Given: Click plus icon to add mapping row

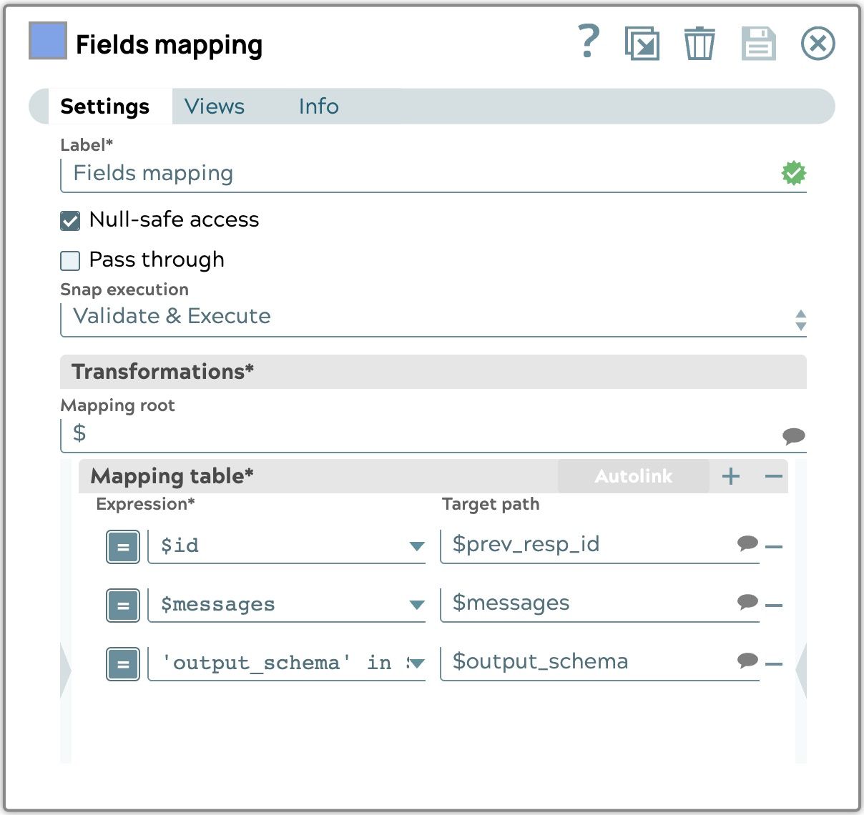Looking at the screenshot, I should click(731, 476).
